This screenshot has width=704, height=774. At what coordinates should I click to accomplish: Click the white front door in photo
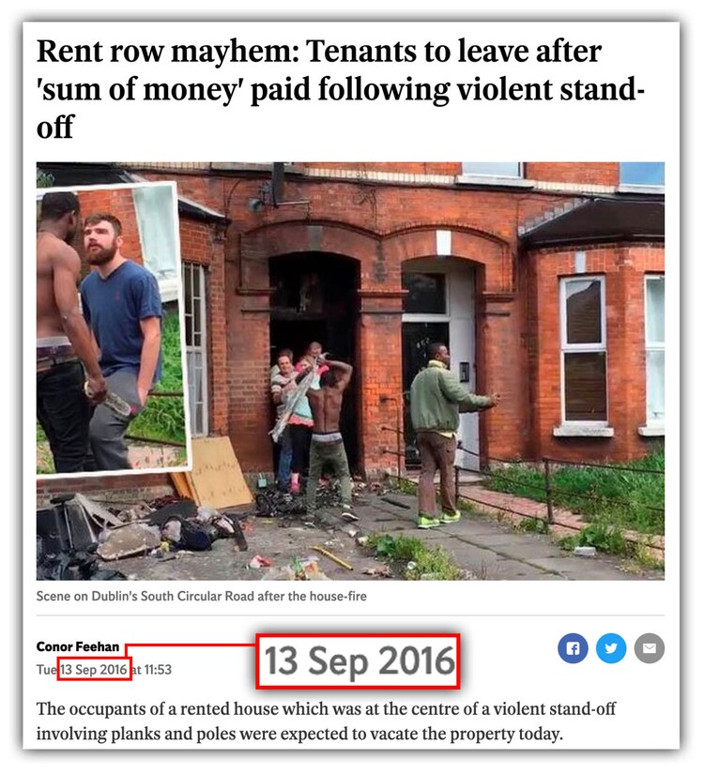[x=462, y=365]
